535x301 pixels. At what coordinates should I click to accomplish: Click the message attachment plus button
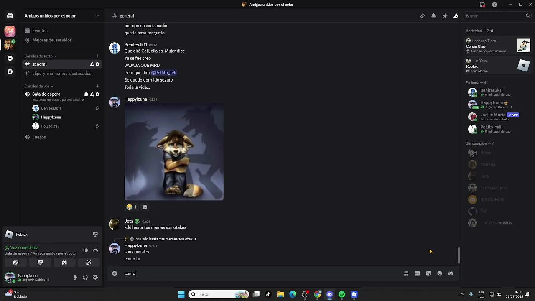click(115, 273)
